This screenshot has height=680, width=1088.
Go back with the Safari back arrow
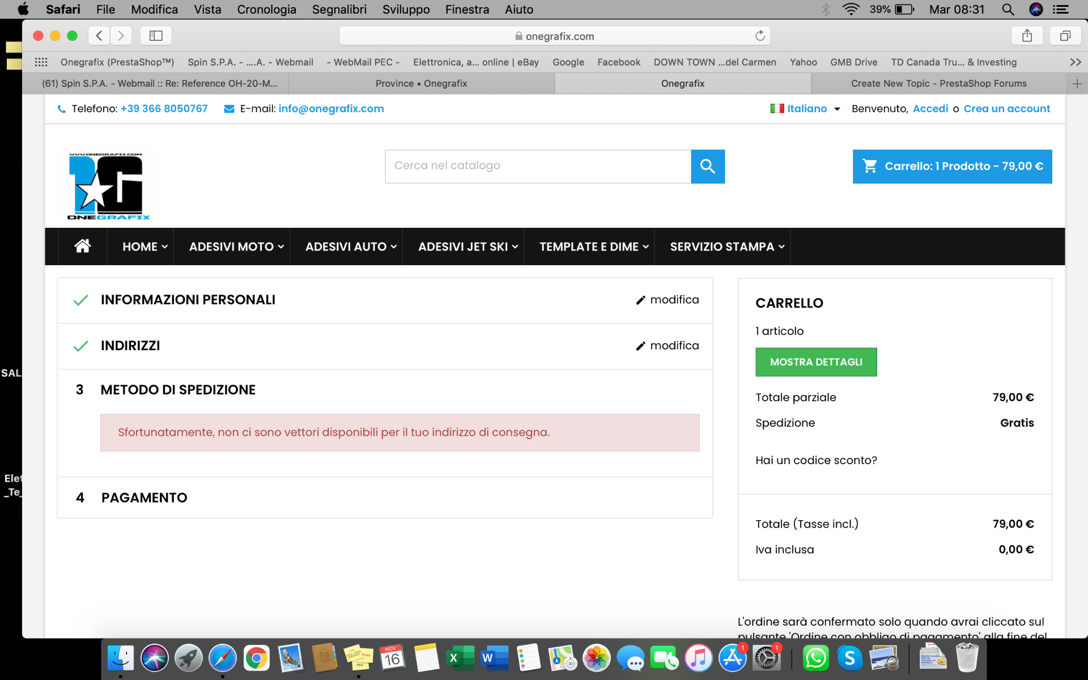click(99, 36)
